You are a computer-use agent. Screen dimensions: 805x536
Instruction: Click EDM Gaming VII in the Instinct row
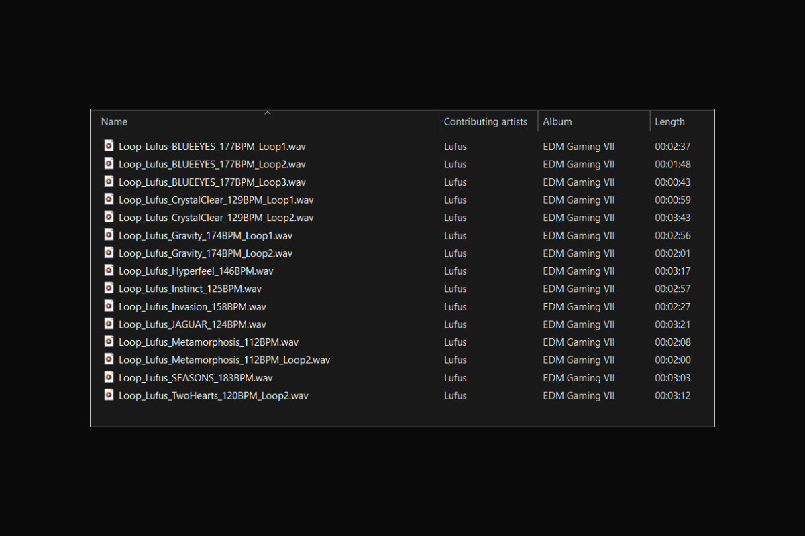click(x=579, y=289)
